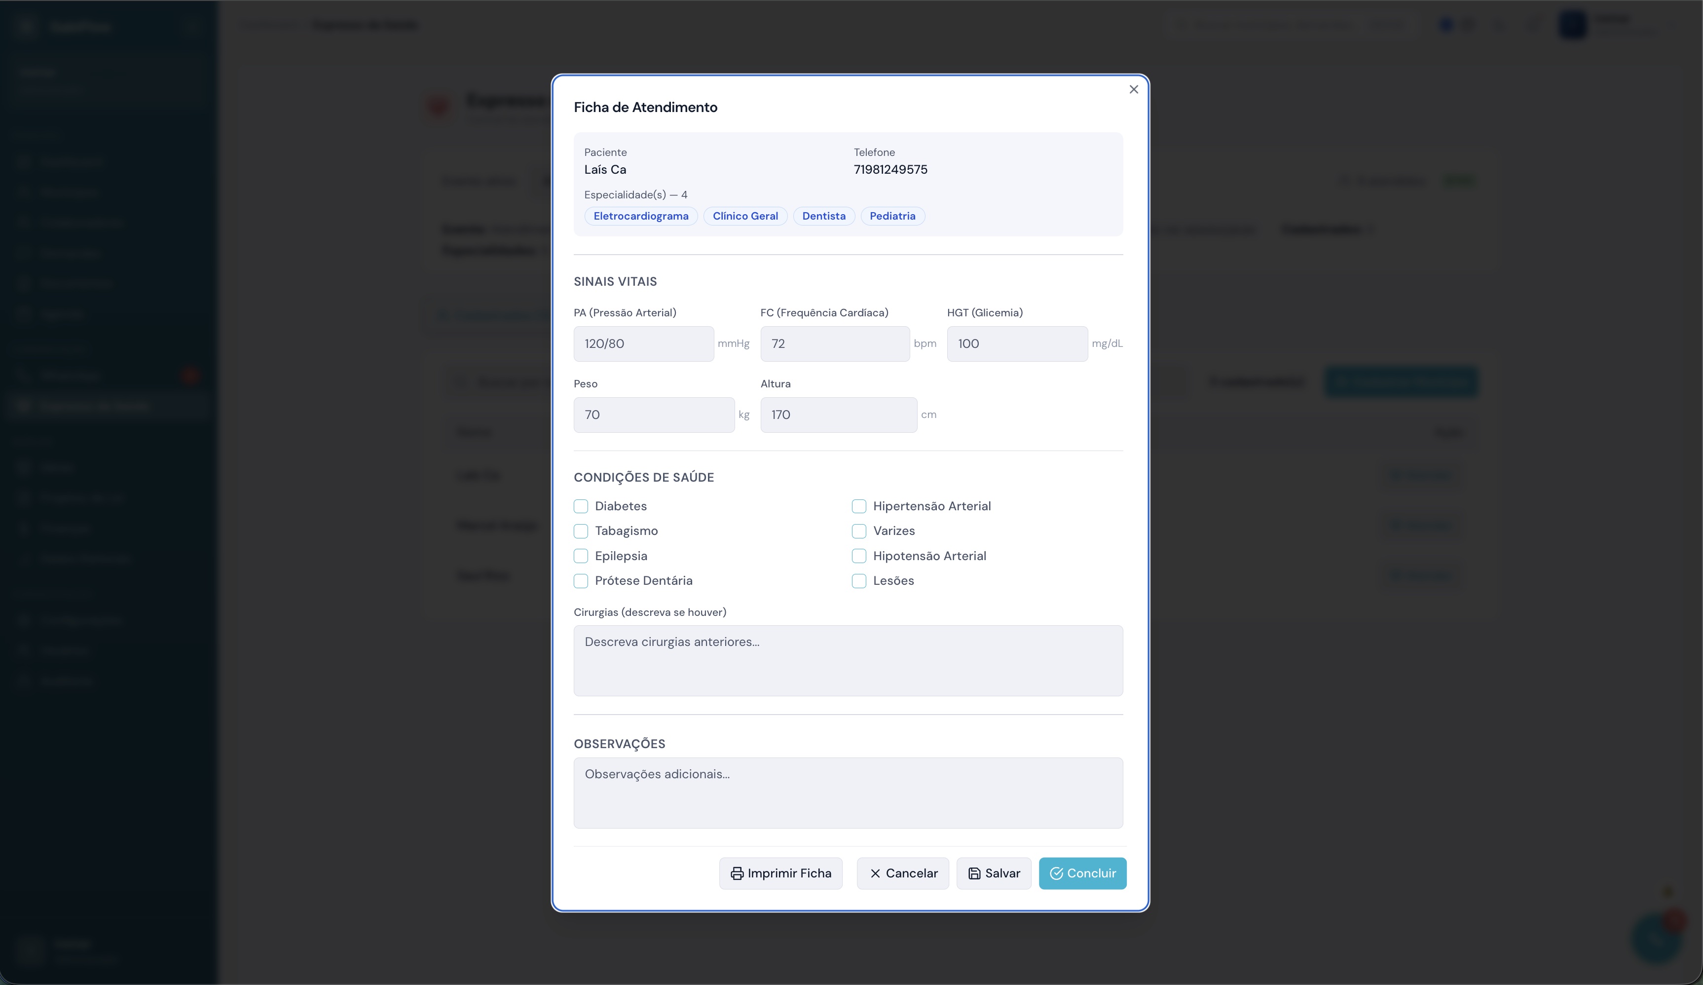
Task: Select the Dentista specialty tag
Action: 824,216
